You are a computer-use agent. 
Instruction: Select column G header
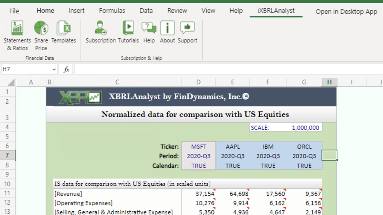click(x=304, y=82)
